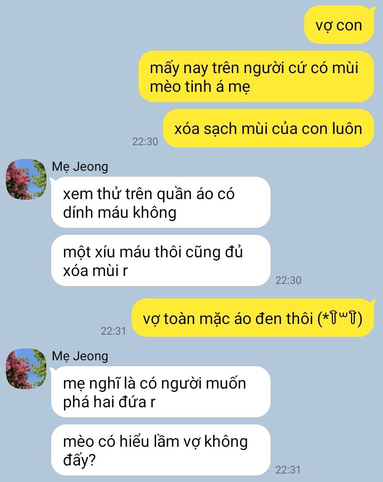Tap the 22:30 timestamp beside the white bubble

point(288,280)
